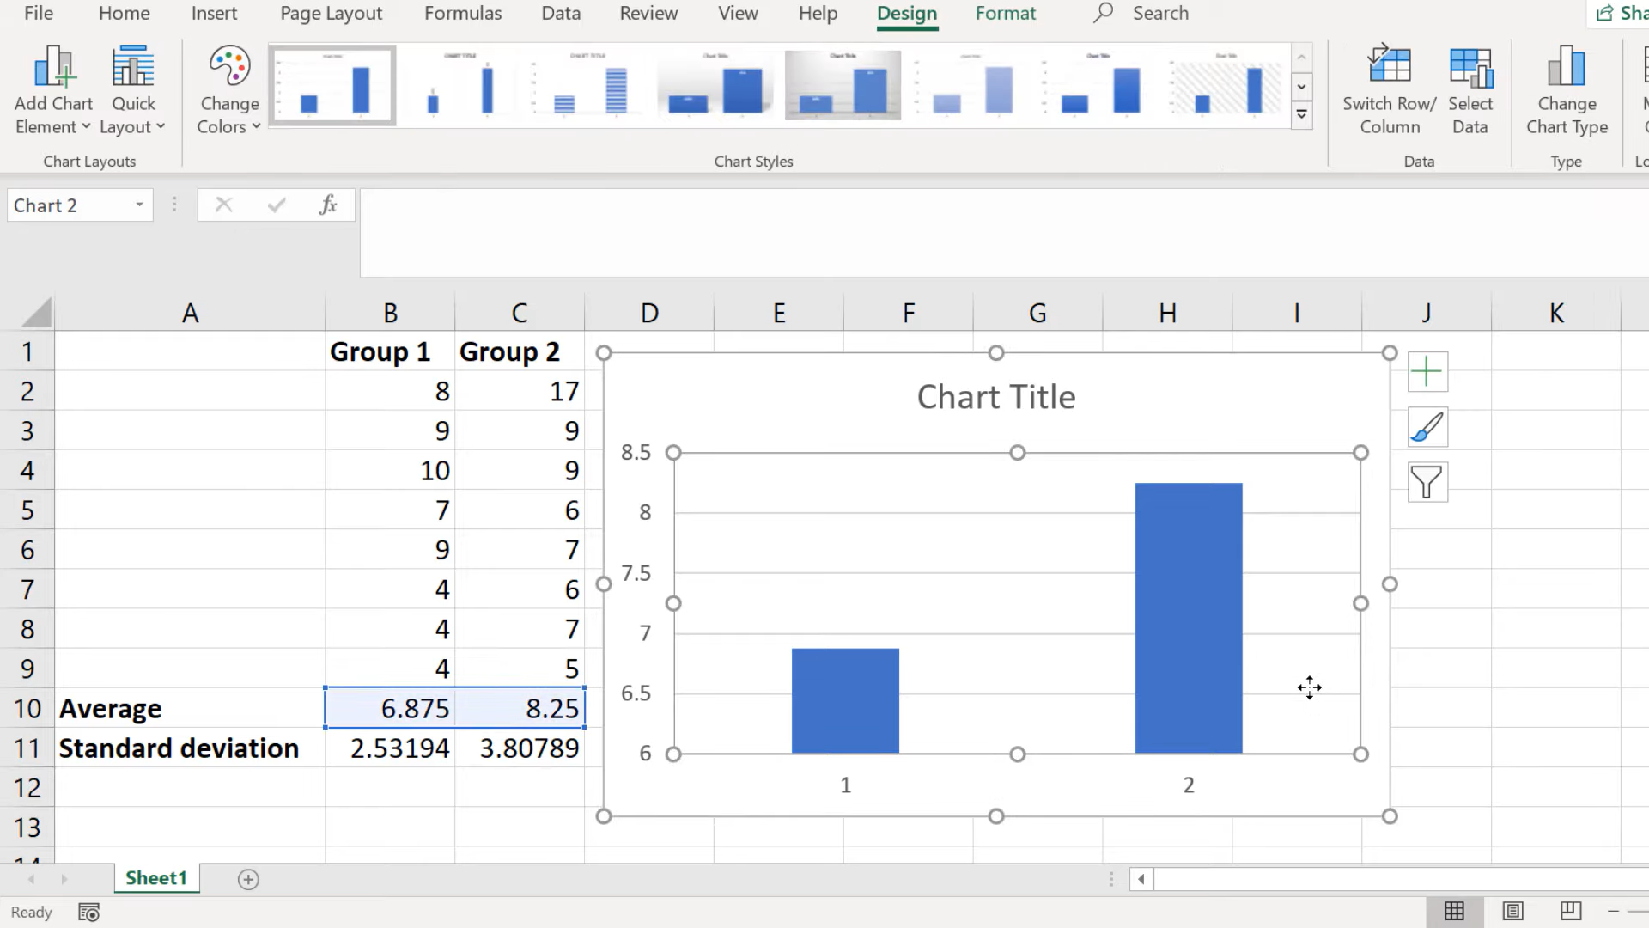This screenshot has height=928, width=1649.
Task: Open the Format tab
Action: click(1005, 13)
